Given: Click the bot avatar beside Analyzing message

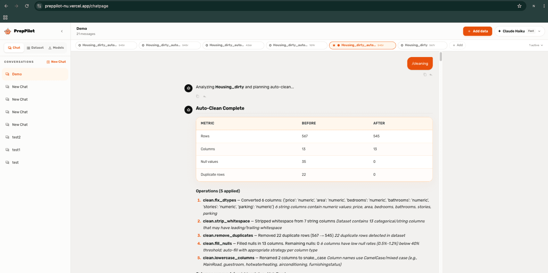Looking at the screenshot, I should click(188, 88).
